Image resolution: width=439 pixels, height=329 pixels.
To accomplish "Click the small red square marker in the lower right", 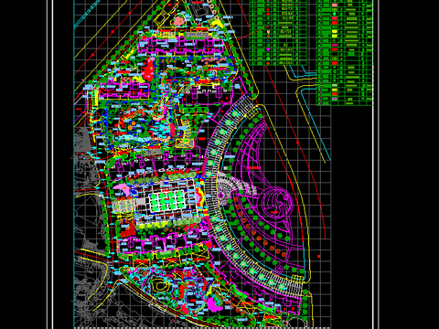I will point(319,257).
